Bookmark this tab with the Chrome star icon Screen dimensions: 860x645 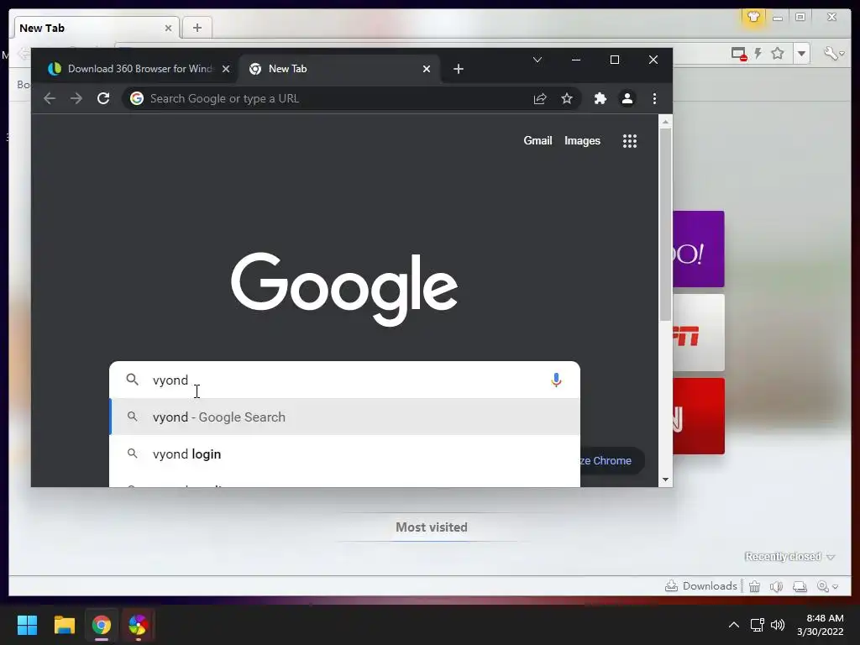567,98
